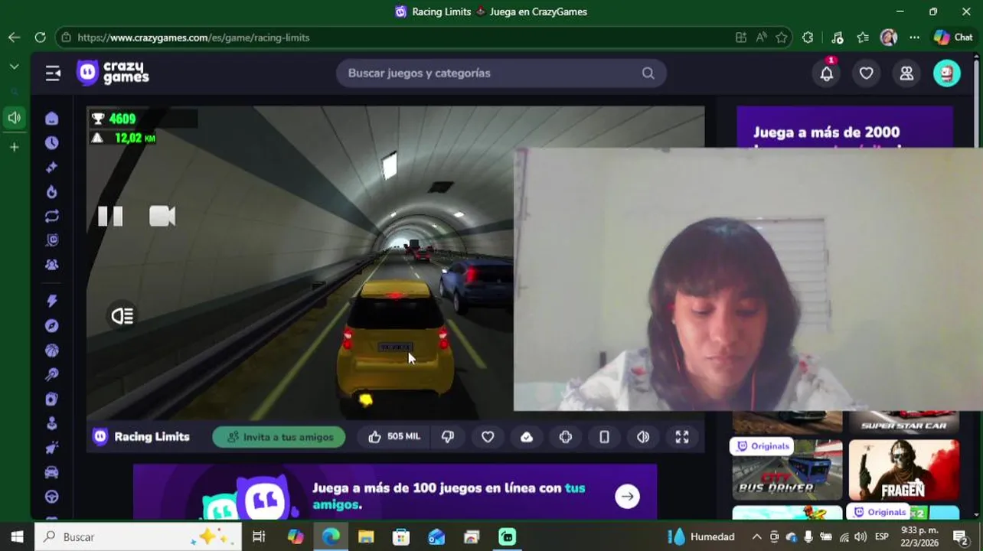Expand the vertical tabs chevron
This screenshot has height=551, width=983.
click(14, 67)
